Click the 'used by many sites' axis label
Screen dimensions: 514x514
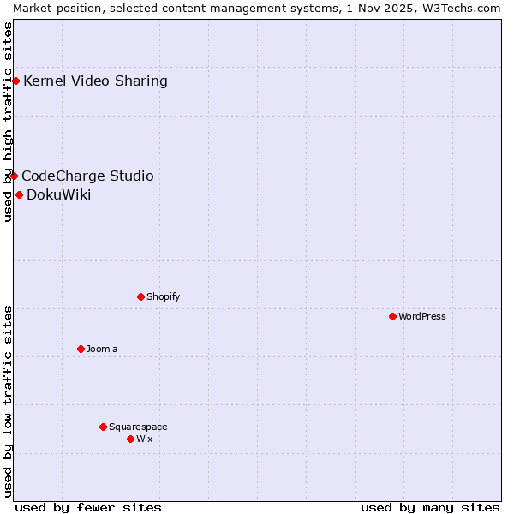(x=430, y=507)
